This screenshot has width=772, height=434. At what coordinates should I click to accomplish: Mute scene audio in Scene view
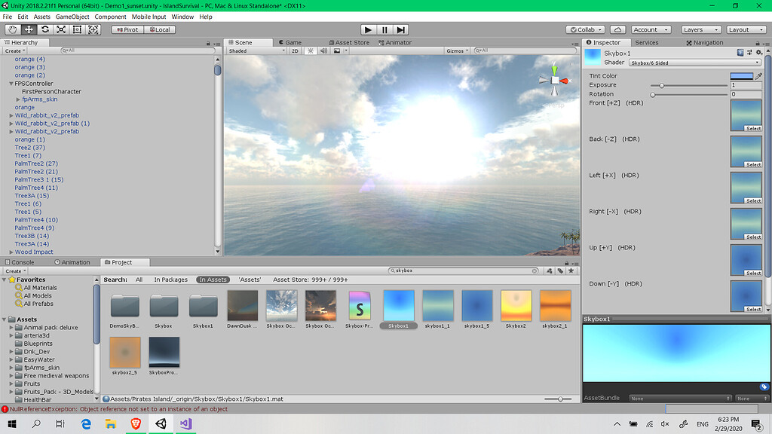click(x=324, y=51)
